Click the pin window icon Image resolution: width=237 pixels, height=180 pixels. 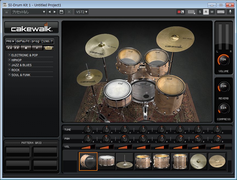point(230,12)
